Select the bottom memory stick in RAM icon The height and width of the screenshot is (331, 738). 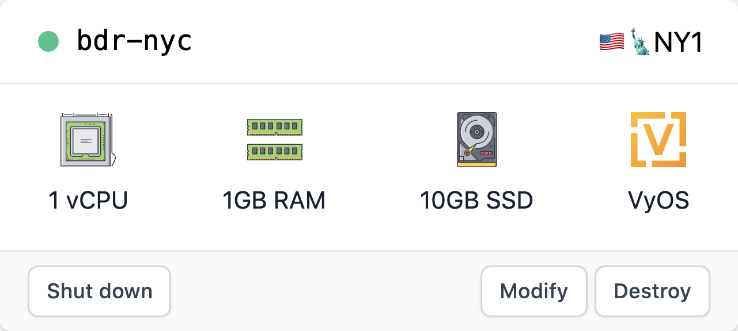pos(274,152)
